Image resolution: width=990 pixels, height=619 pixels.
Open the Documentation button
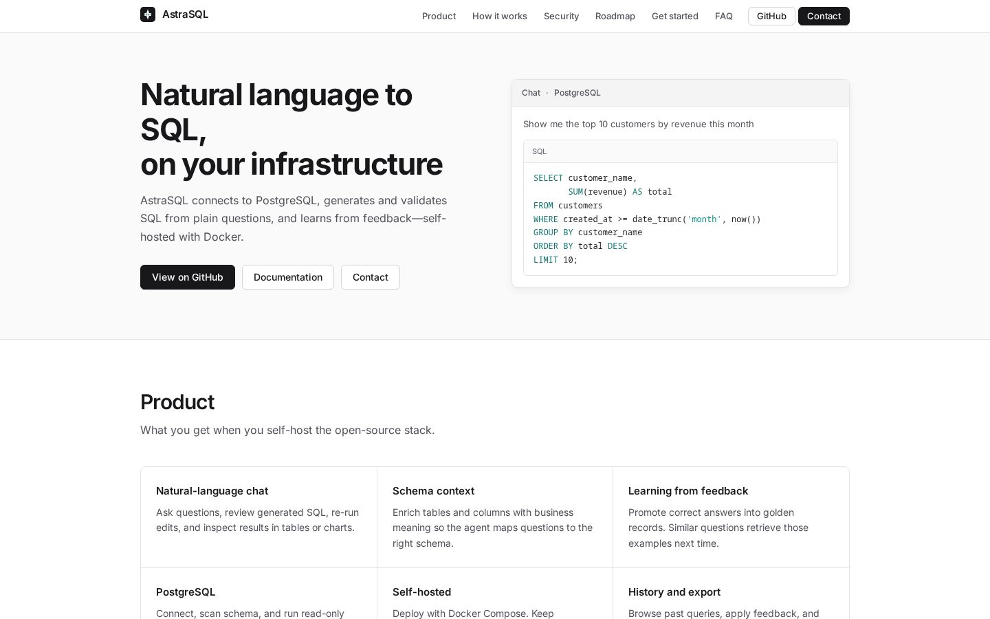tap(288, 277)
